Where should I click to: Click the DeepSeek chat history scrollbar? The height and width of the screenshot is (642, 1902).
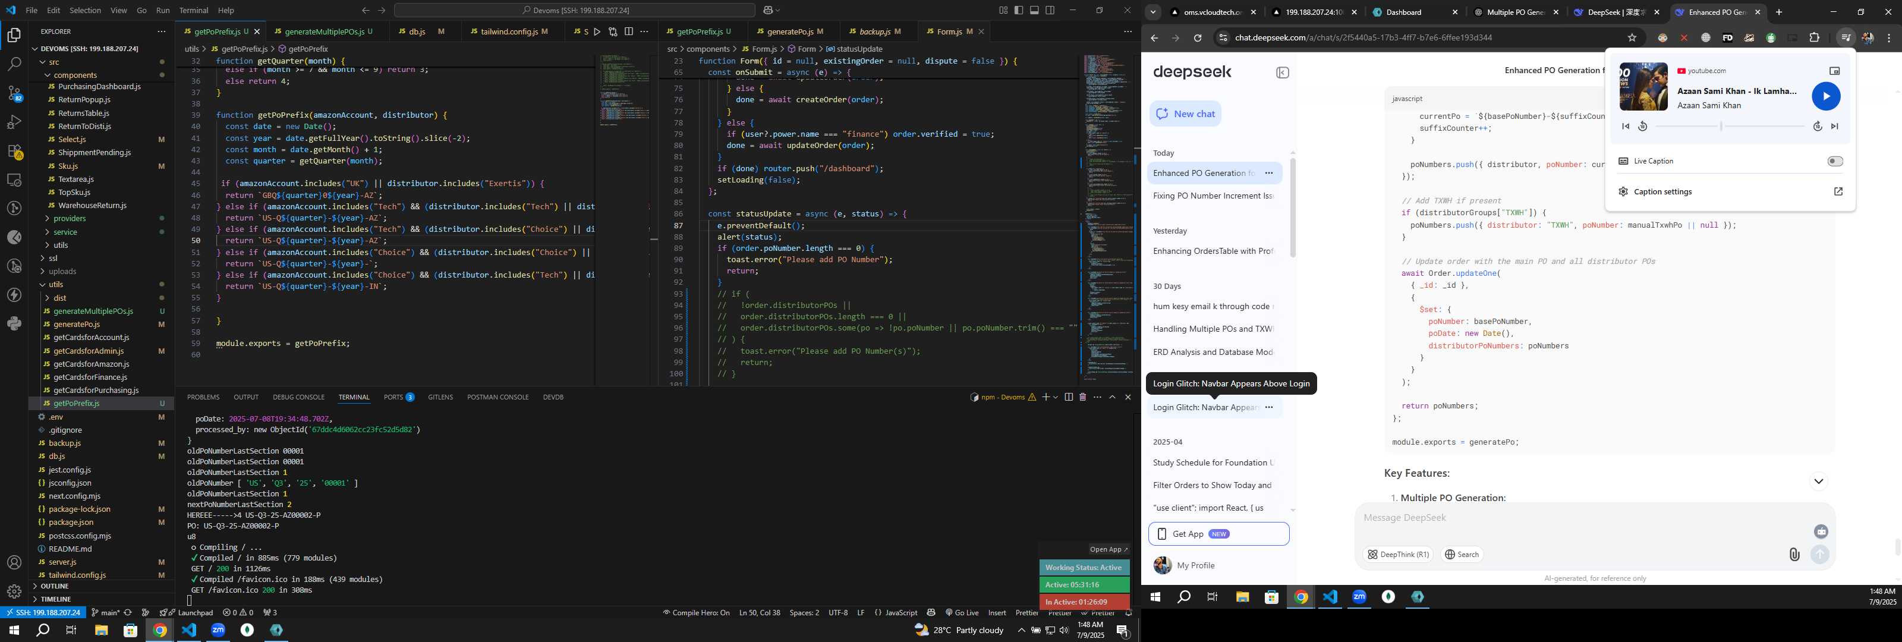pyautogui.click(x=1293, y=207)
